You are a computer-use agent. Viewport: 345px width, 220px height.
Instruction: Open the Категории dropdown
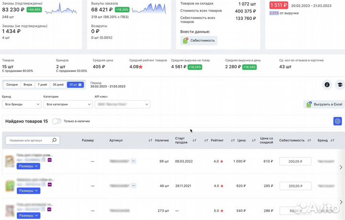66,104
